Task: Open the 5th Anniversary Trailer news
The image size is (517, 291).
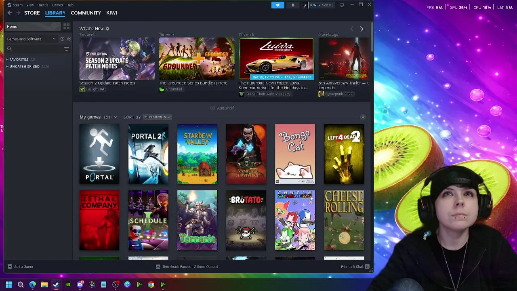Action: 344,59
